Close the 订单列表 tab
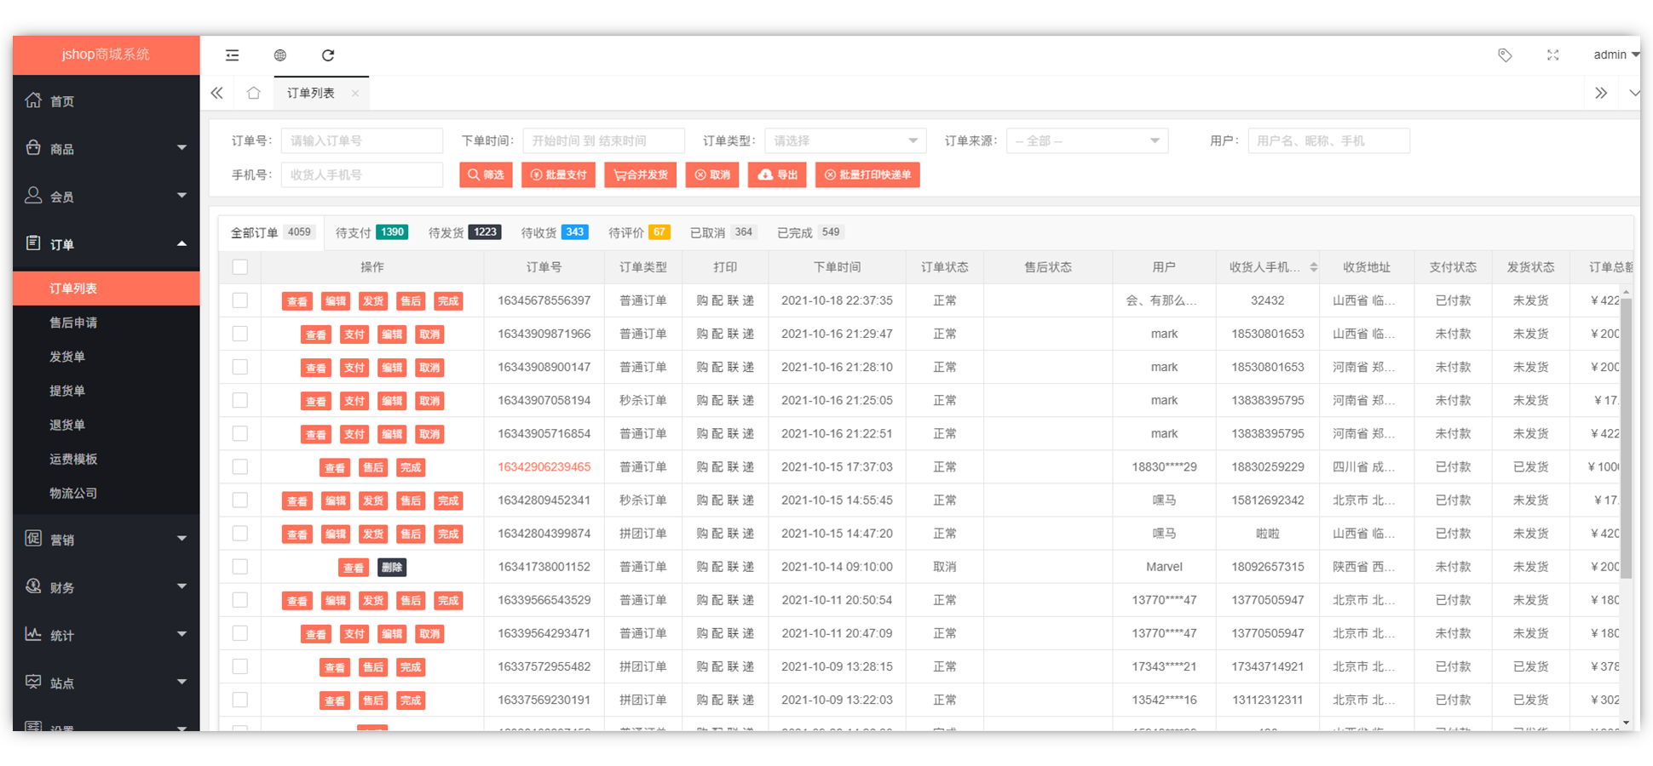1653x766 pixels. tap(355, 94)
